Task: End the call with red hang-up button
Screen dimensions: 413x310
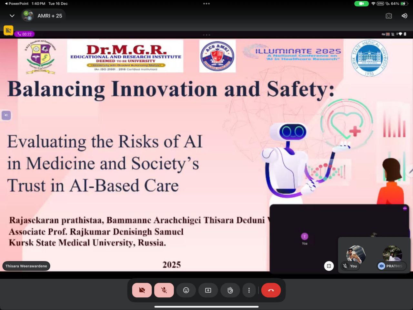Action: tap(271, 290)
